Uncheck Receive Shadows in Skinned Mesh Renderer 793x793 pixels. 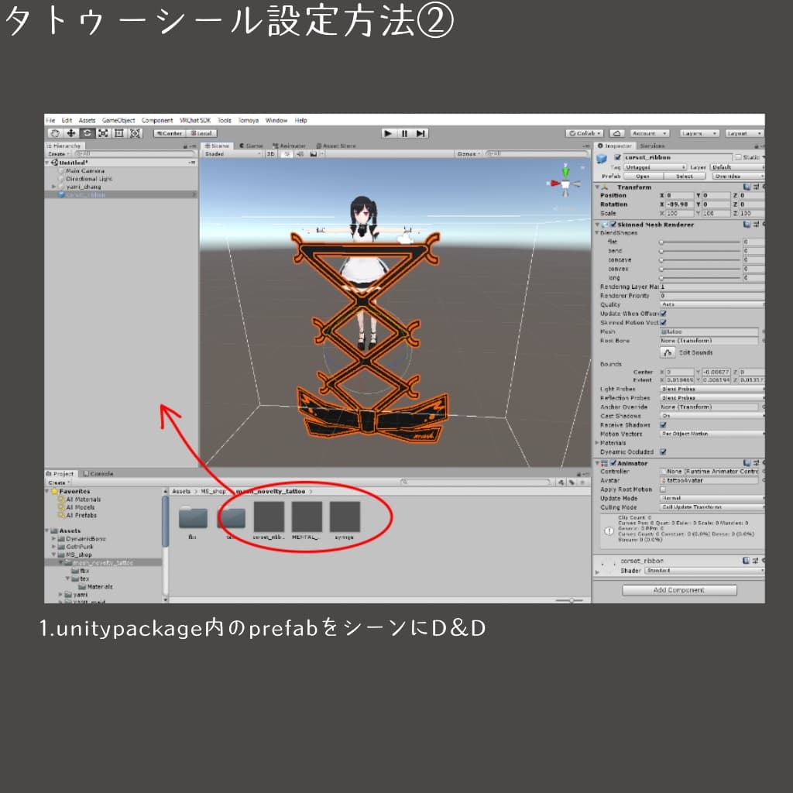663,425
